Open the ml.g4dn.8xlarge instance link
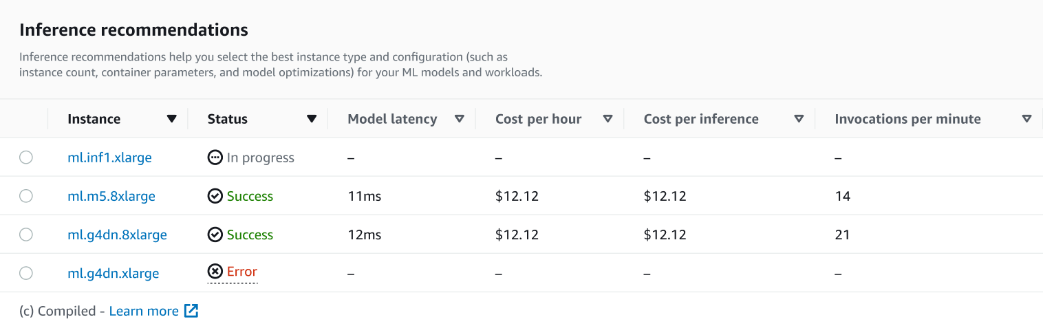 (x=117, y=235)
